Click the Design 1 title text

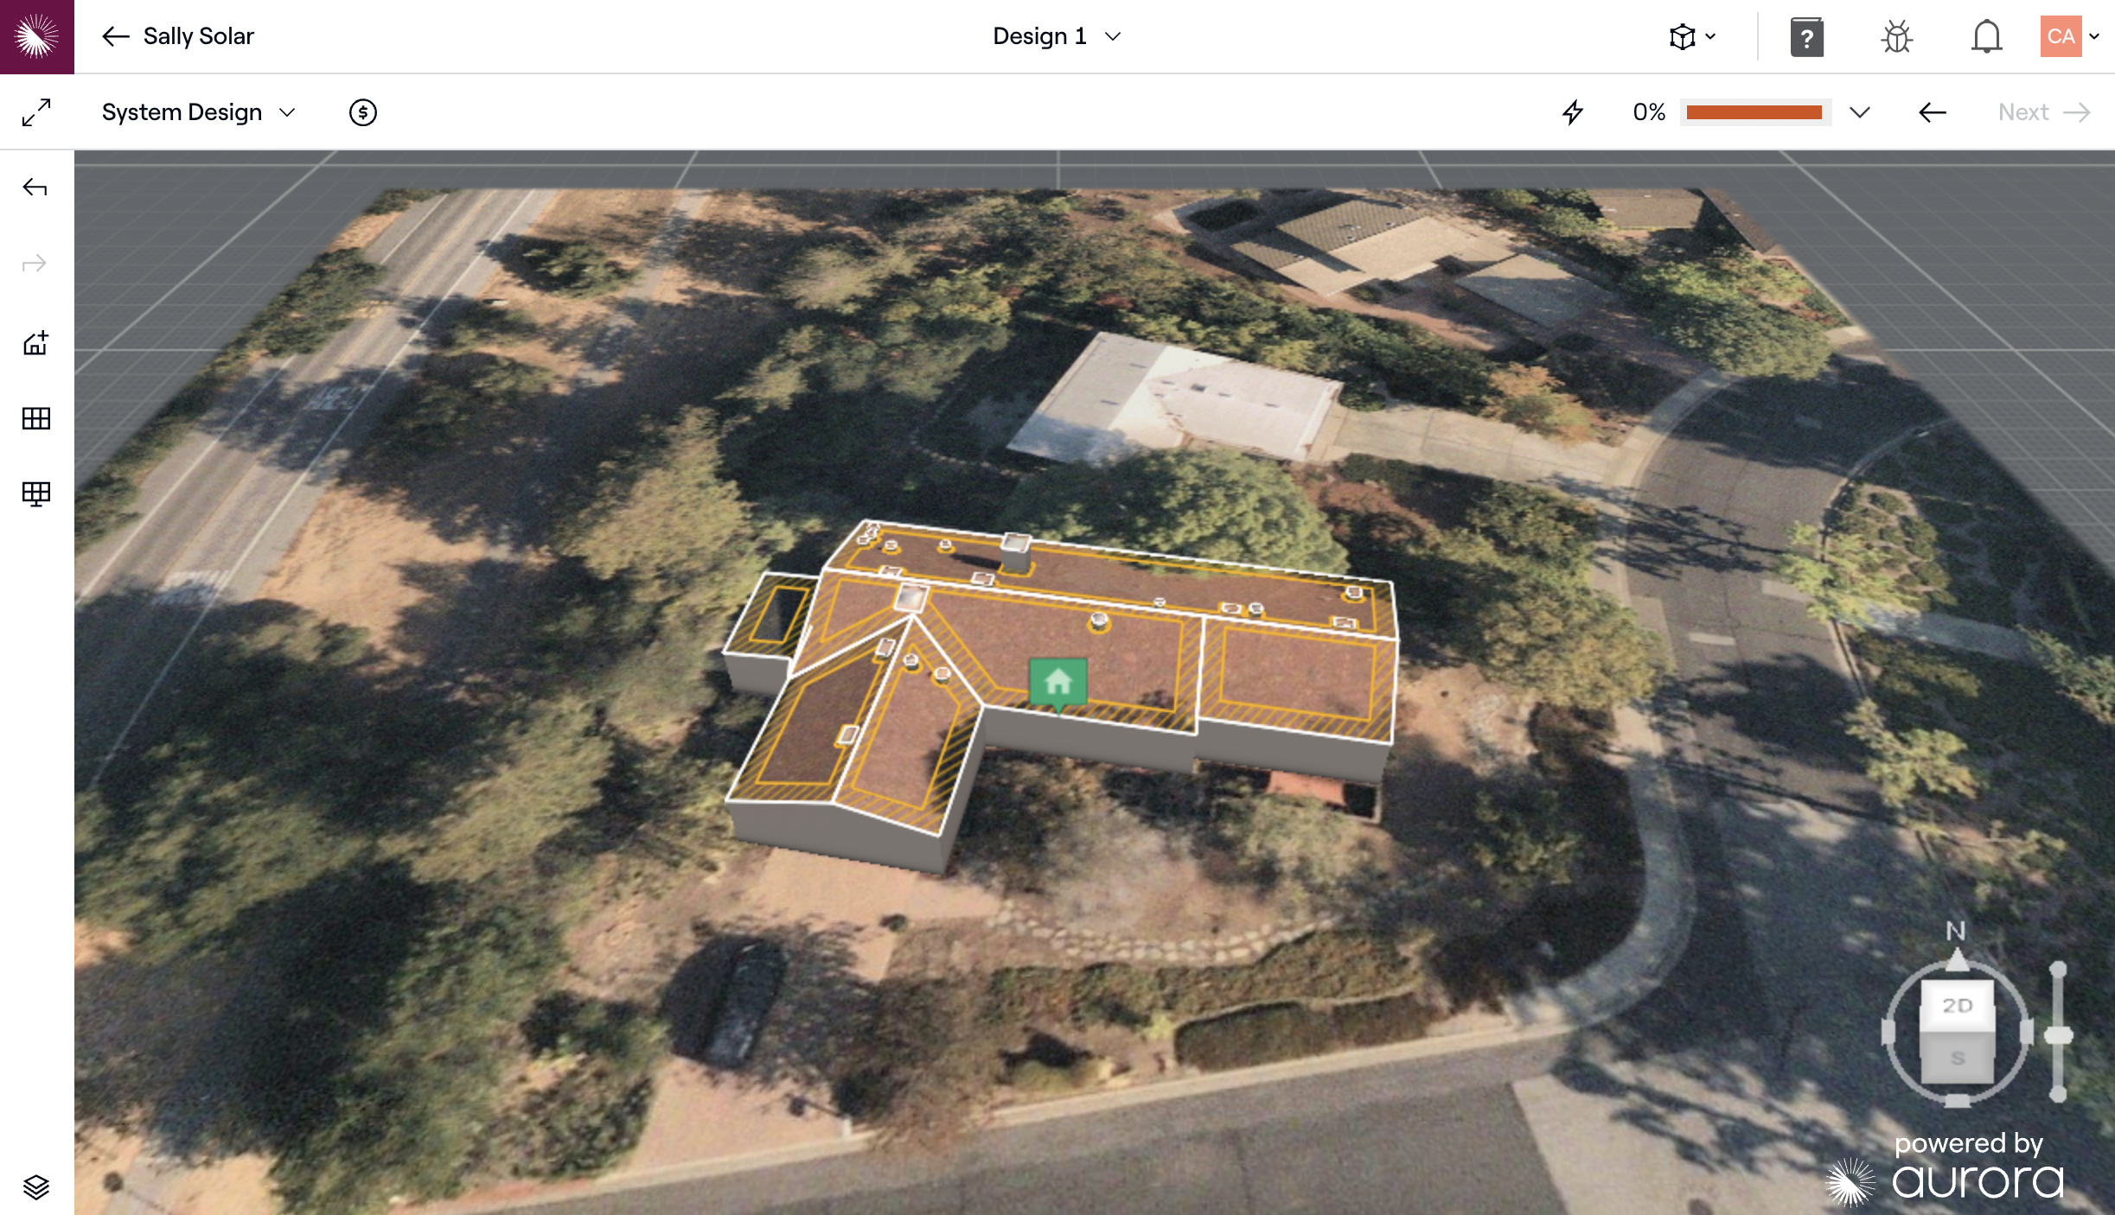pyautogui.click(x=1039, y=36)
